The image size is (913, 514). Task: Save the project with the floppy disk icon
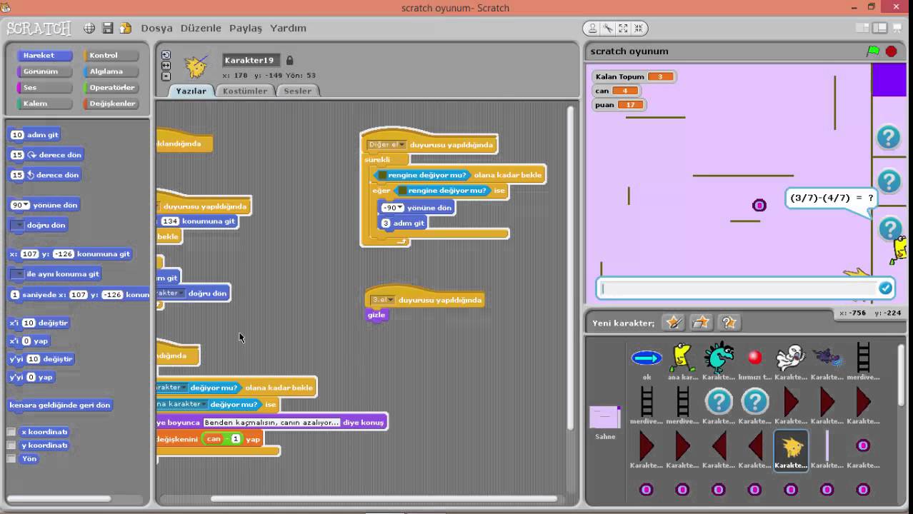pos(108,29)
